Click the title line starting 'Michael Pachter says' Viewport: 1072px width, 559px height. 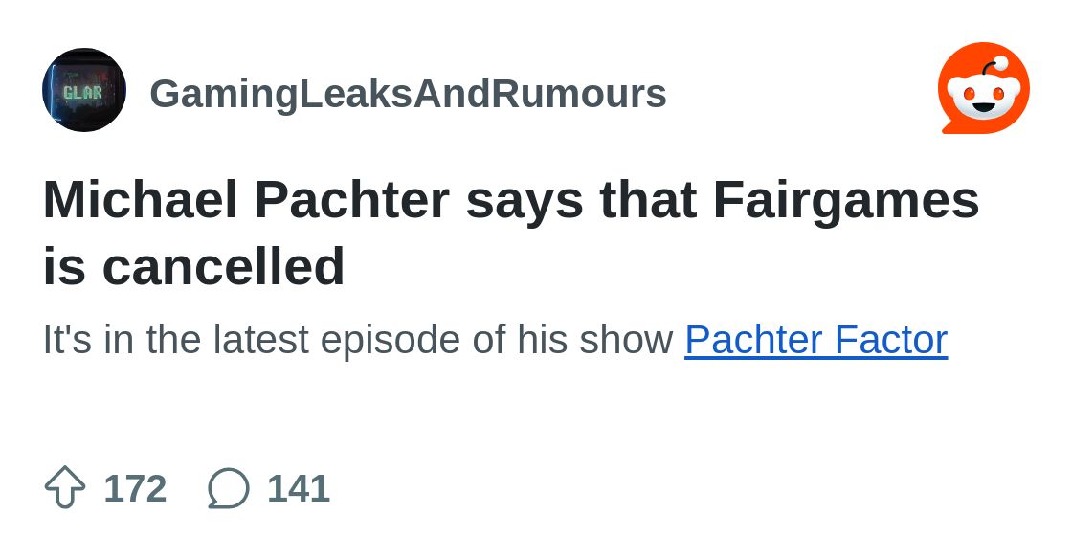pyautogui.click(x=511, y=199)
